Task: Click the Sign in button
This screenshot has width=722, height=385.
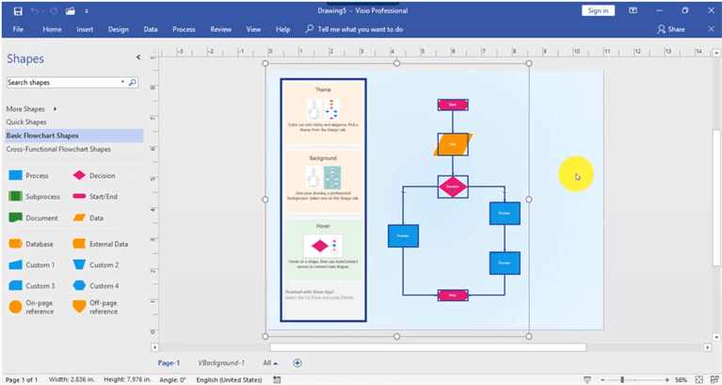Action: tap(597, 10)
